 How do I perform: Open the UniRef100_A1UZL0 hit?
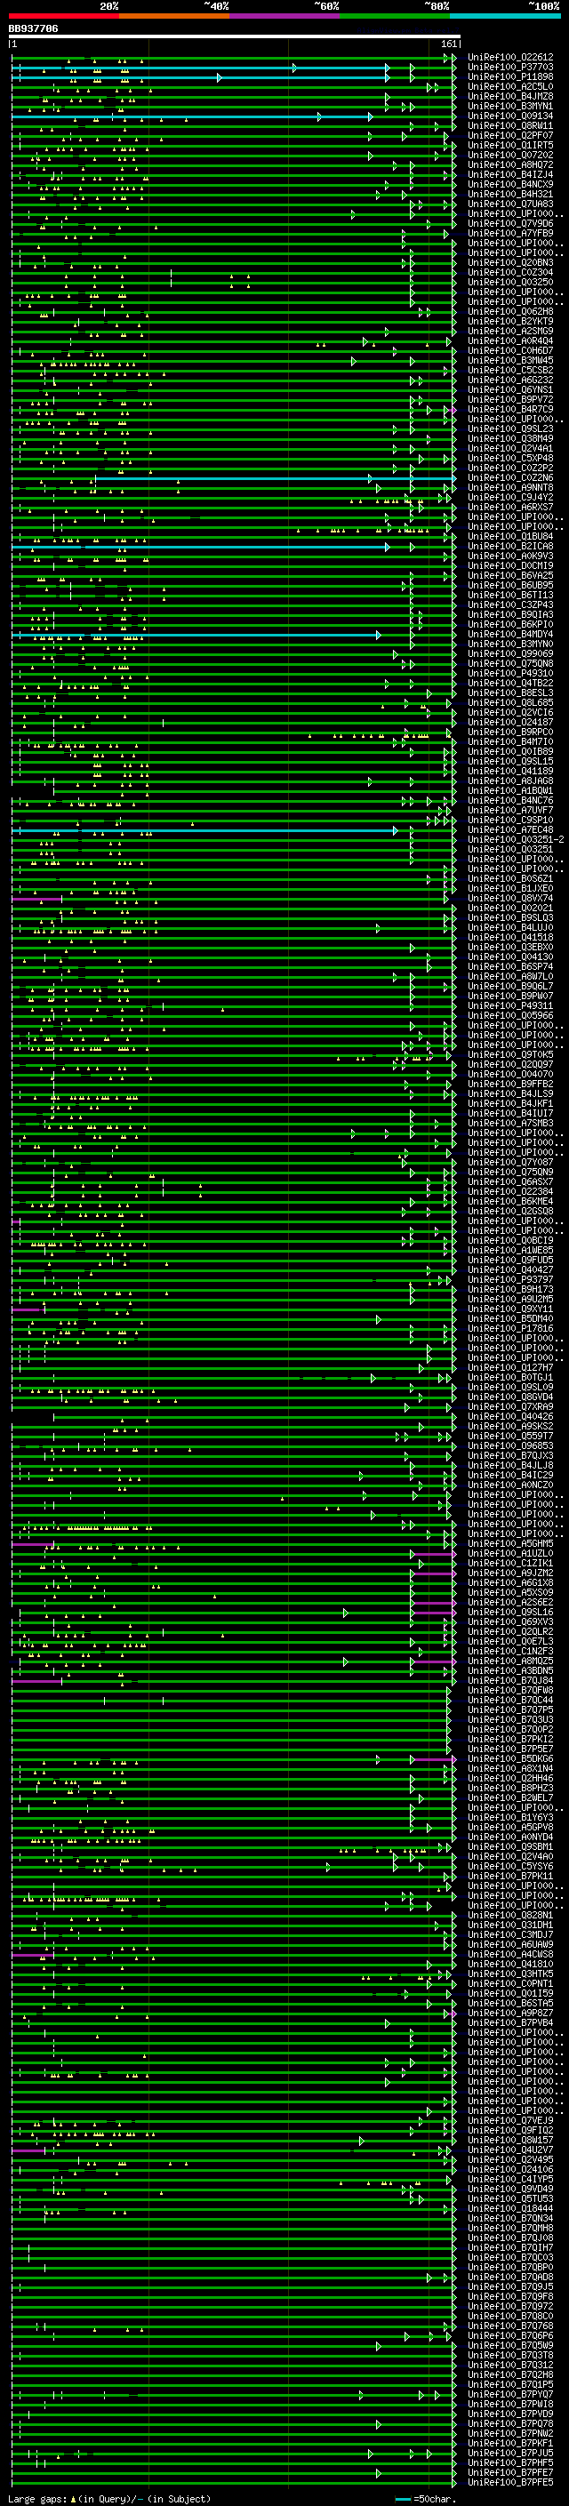point(510,1553)
